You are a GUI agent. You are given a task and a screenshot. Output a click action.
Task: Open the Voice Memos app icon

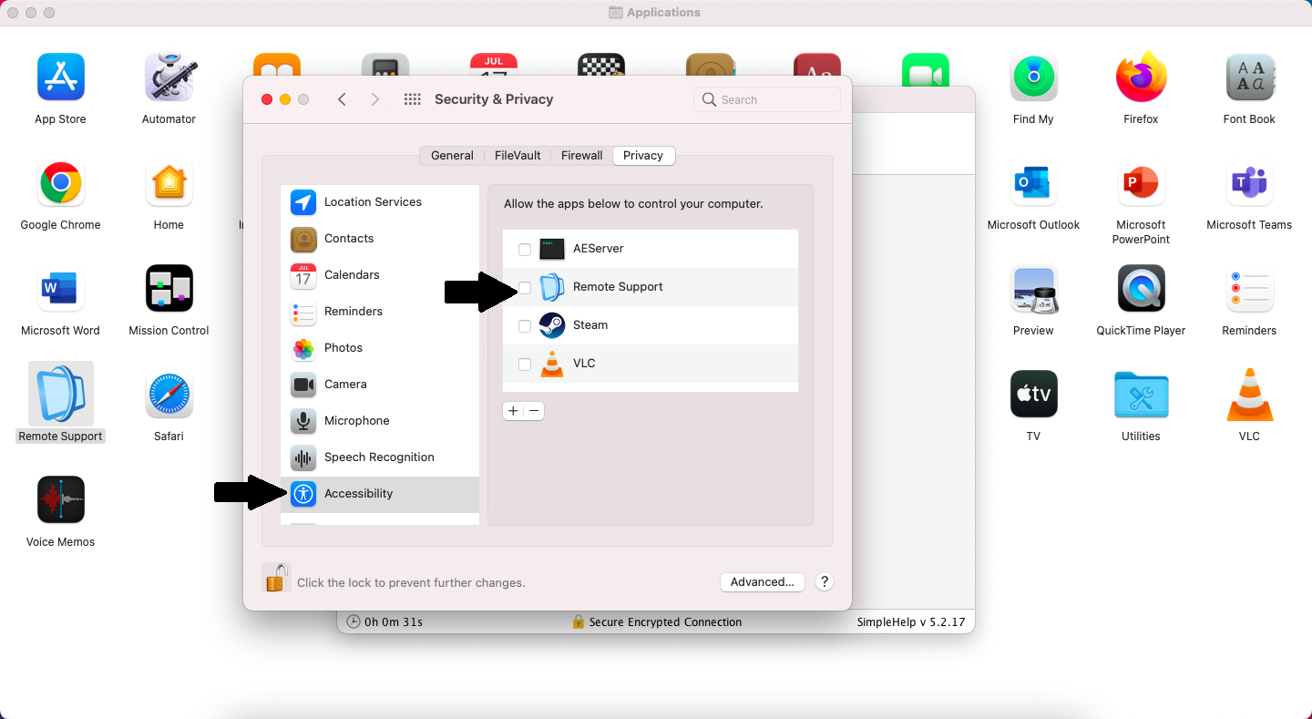(x=60, y=500)
